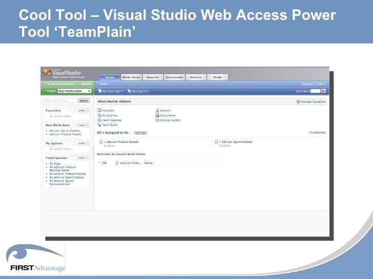Click the Black Marble Utilities heading

click(114, 101)
